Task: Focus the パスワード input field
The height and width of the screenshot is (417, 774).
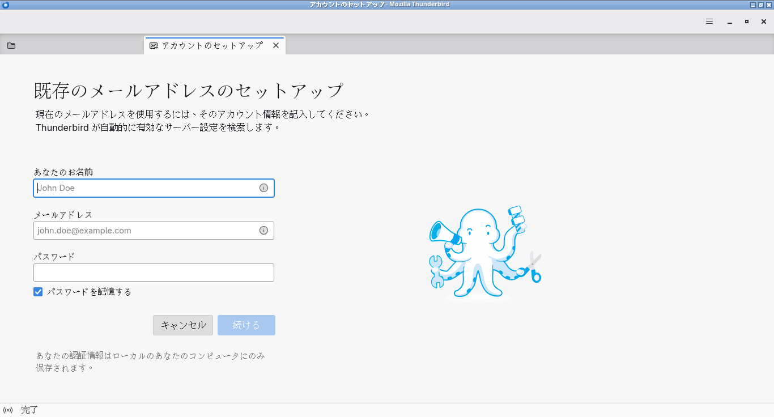Action: tap(154, 273)
